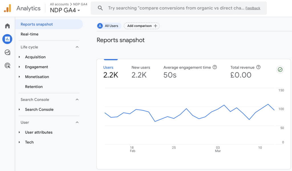Expand the Search Console report arrow

(x=19, y=110)
